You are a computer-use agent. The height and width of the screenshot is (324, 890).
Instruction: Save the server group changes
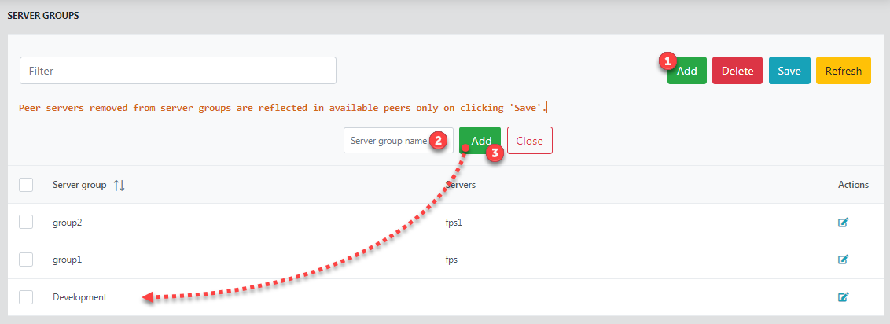tap(789, 71)
